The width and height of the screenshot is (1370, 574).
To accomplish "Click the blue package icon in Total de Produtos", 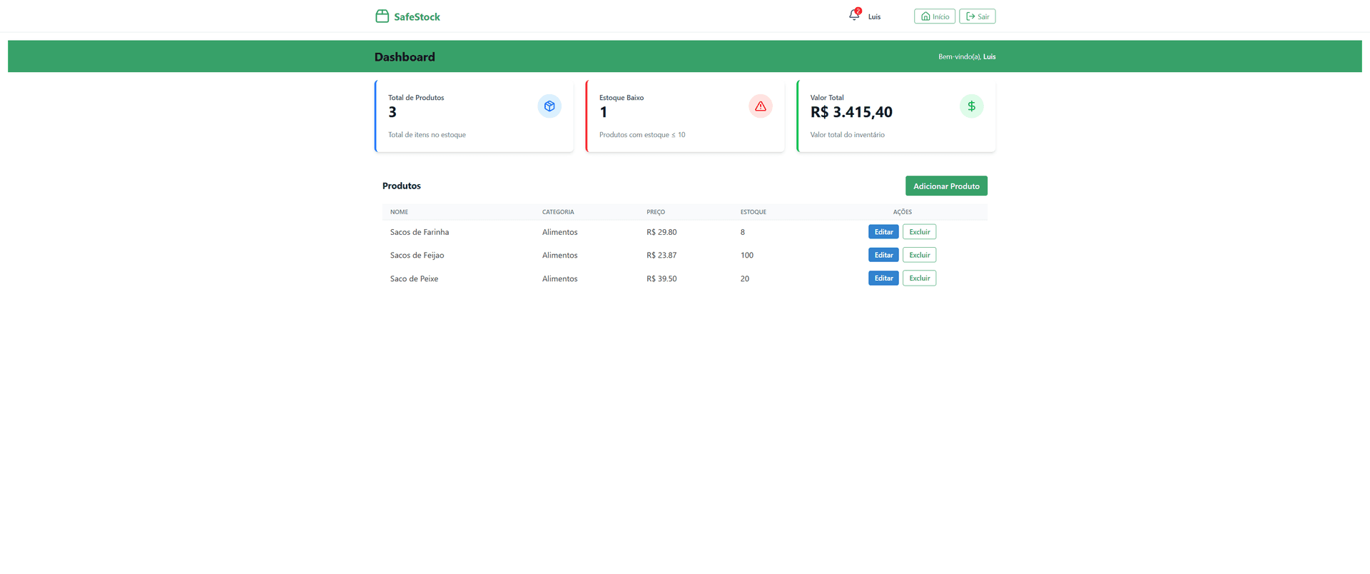I will [x=549, y=106].
